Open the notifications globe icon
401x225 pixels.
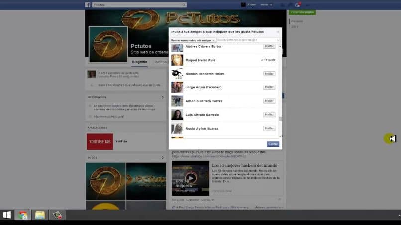[x=297, y=5]
